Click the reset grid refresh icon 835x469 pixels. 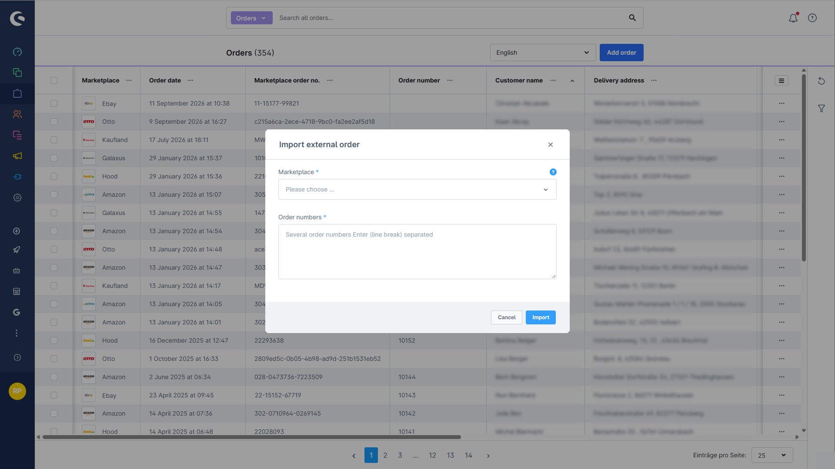[x=822, y=81]
